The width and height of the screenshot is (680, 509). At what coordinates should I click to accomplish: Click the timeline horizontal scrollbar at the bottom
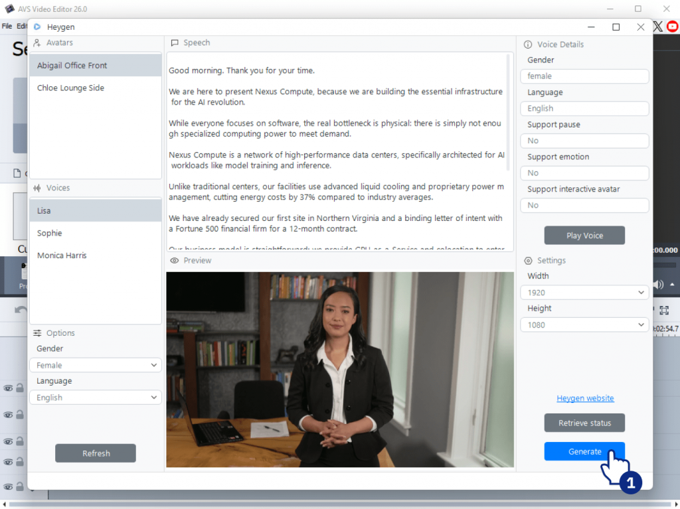pyautogui.click(x=340, y=504)
